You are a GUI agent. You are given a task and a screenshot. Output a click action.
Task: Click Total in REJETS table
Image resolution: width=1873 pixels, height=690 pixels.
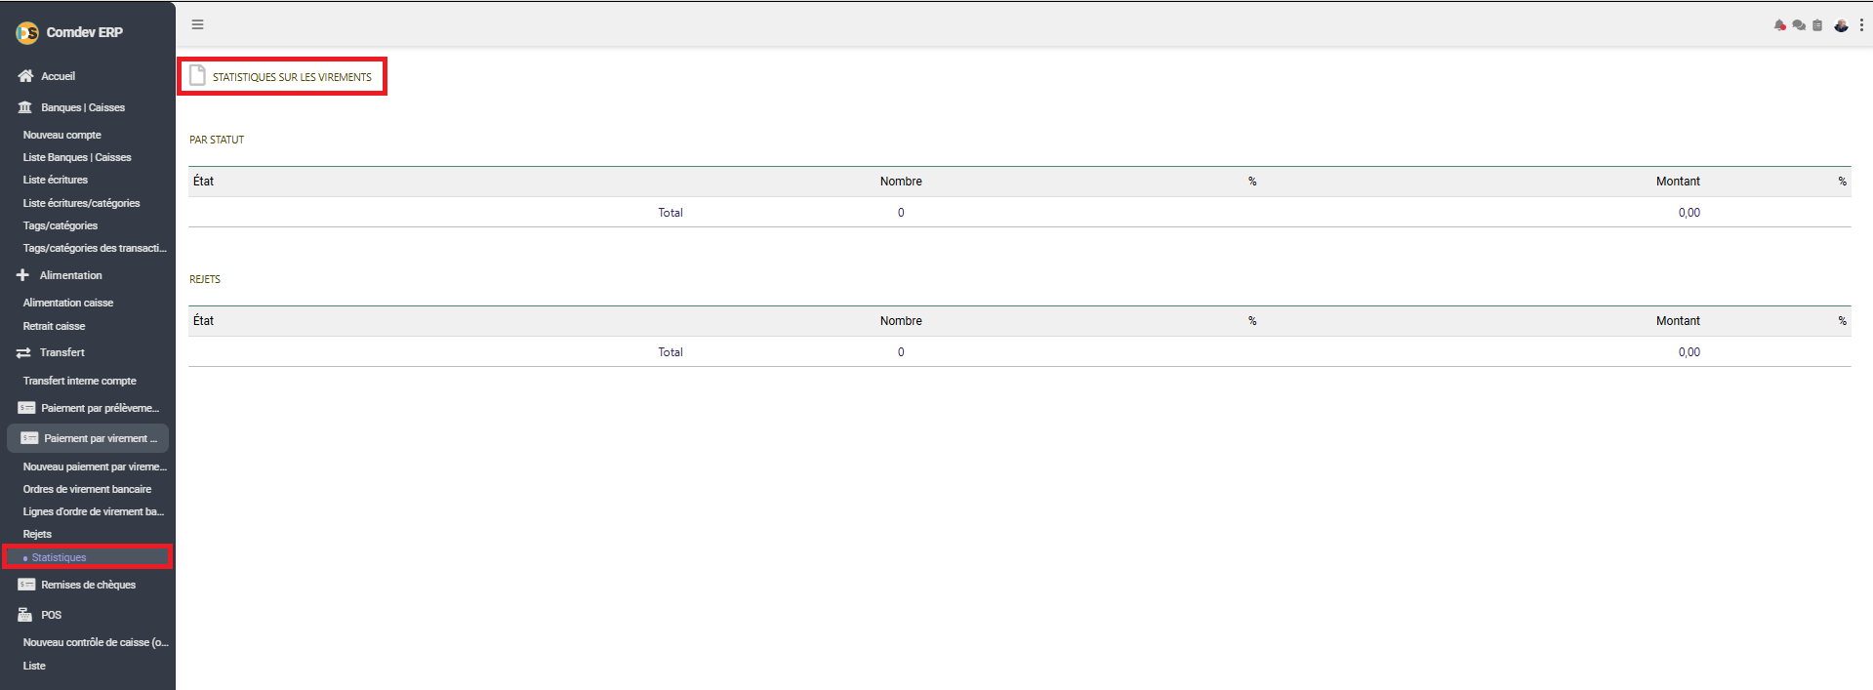click(671, 352)
